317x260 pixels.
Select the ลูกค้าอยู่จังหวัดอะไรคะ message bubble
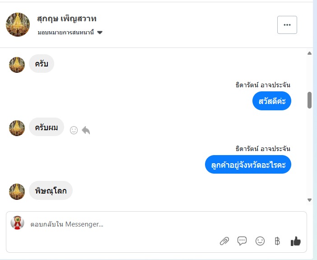pos(248,165)
